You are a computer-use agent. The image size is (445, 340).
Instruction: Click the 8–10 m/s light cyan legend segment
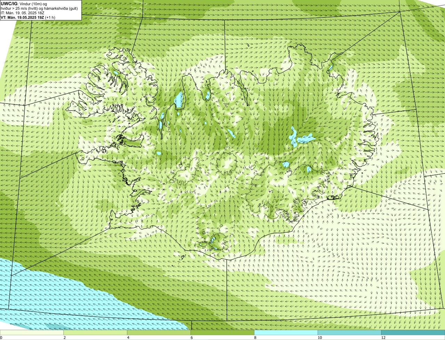click(x=286, y=333)
